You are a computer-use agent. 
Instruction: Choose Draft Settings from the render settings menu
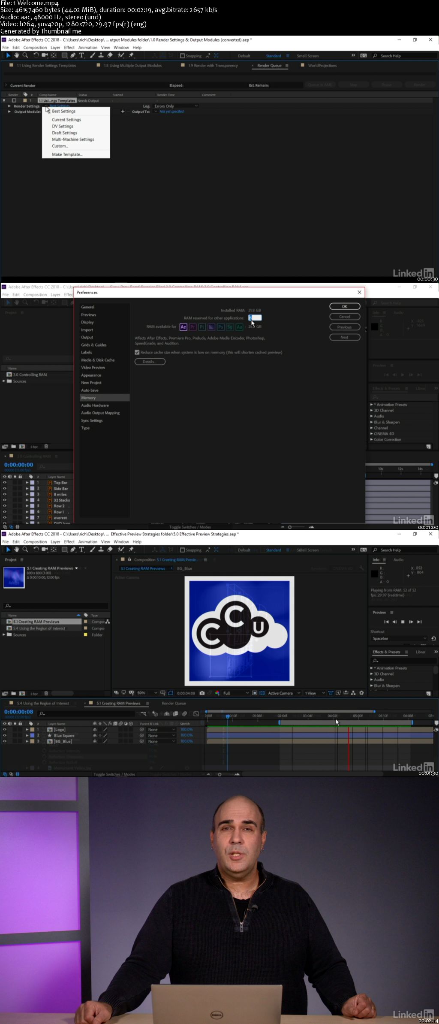(x=64, y=133)
